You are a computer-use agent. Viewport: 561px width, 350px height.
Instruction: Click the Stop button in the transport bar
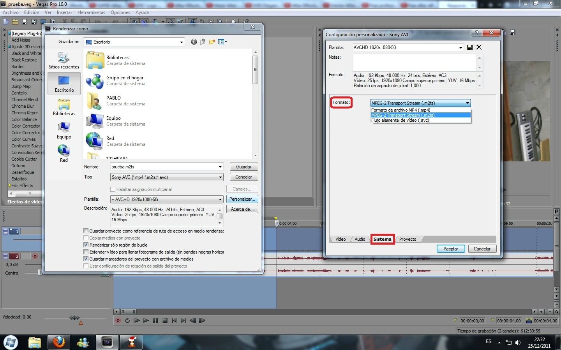point(165,320)
